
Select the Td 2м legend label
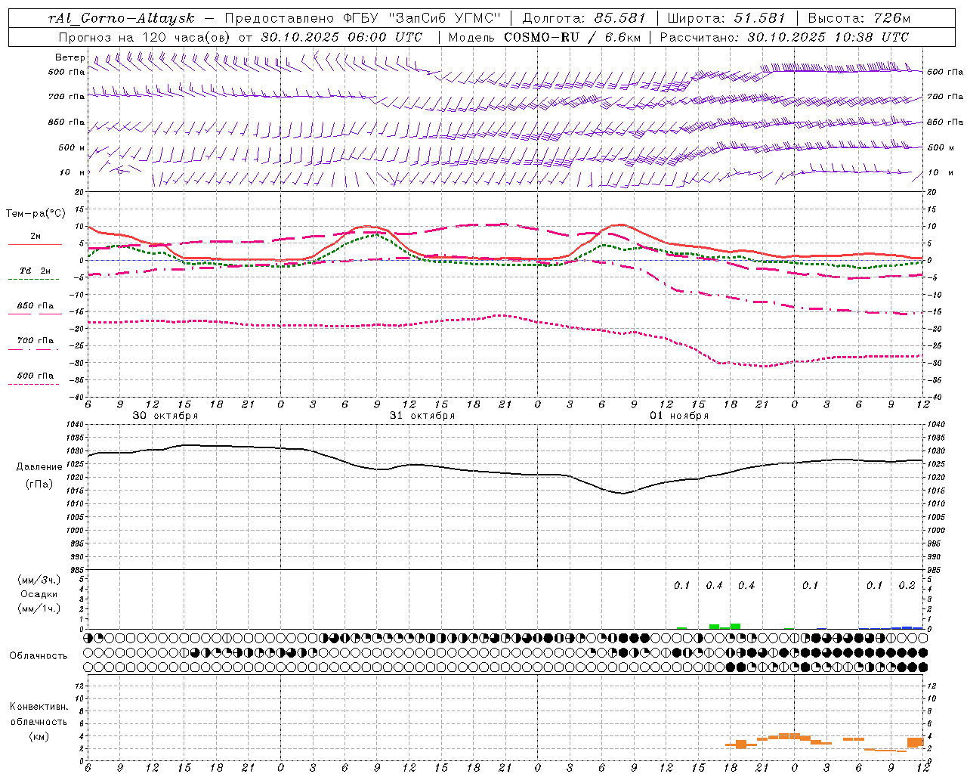click(x=35, y=271)
